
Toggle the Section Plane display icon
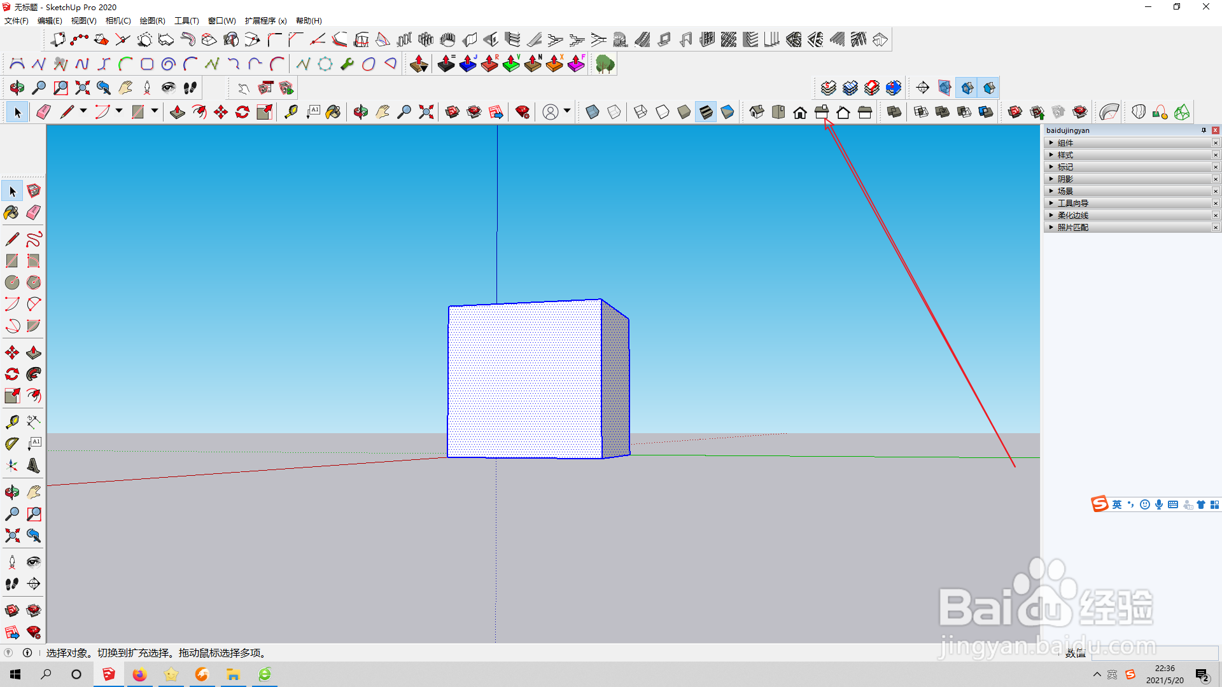(945, 88)
